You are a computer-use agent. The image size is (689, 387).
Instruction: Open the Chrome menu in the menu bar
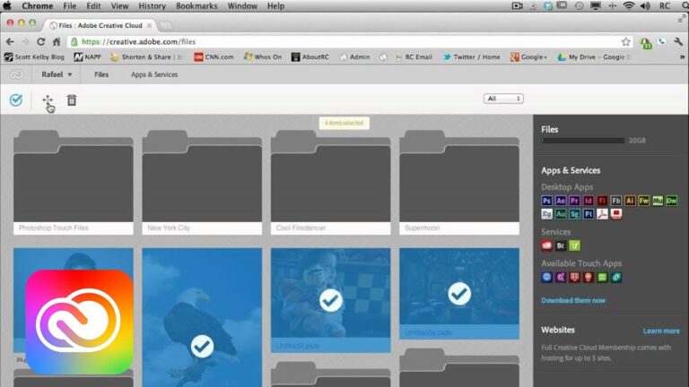pyautogui.click(x=38, y=6)
